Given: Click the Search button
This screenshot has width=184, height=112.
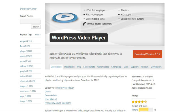Looking at the screenshot, I should pyautogui.click(x=36, y=27).
